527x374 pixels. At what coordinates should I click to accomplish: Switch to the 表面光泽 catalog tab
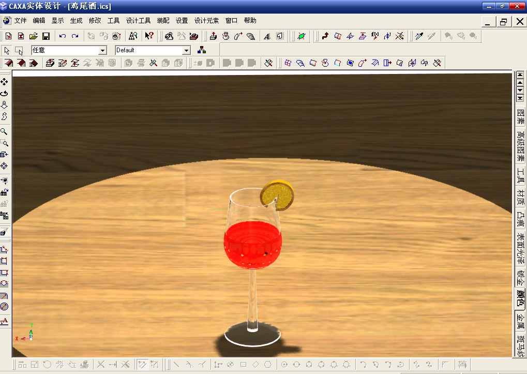click(520, 249)
